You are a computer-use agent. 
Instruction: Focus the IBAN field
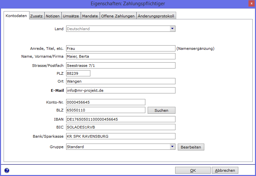coord(121,119)
